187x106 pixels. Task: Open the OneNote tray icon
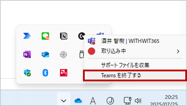point(27,54)
